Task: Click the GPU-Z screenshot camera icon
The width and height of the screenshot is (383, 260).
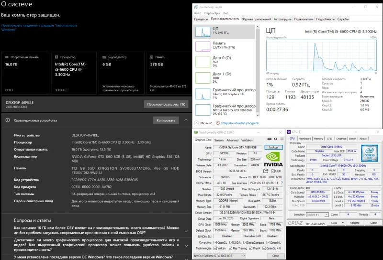Action: (x=269, y=139)
